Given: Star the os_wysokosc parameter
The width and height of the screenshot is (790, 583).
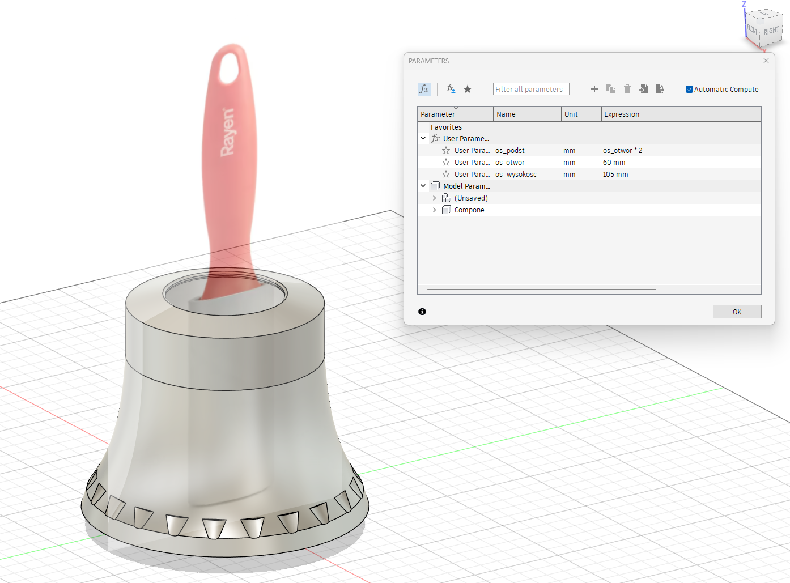Looking at the screenshot, I should 446,175.
